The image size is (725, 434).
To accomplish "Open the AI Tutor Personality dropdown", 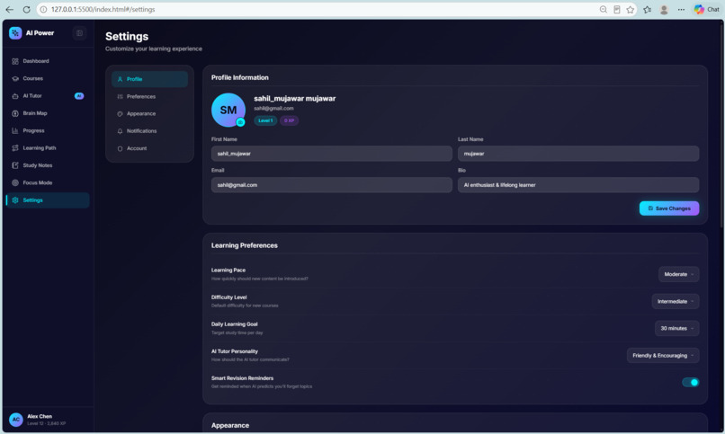I will [x=663, y=356].
